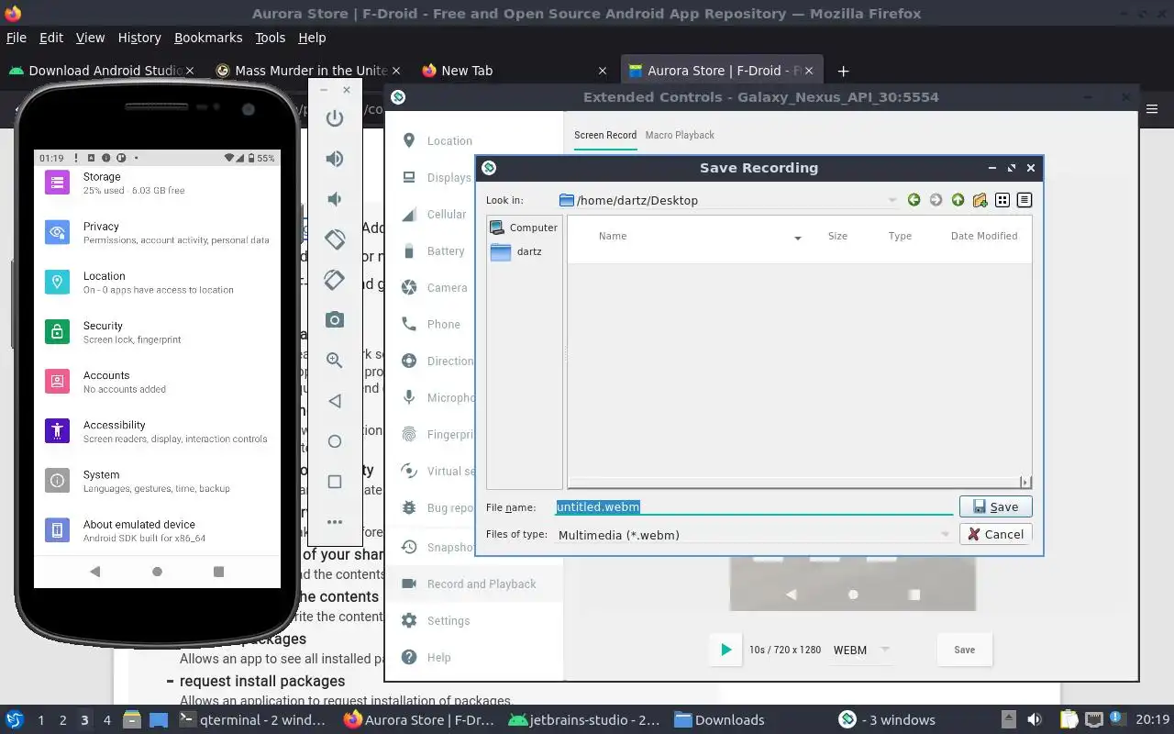Click the emulator volume up icon
Image resolution: width=1174 pixels, height=734 pixels.
point(335,159)
